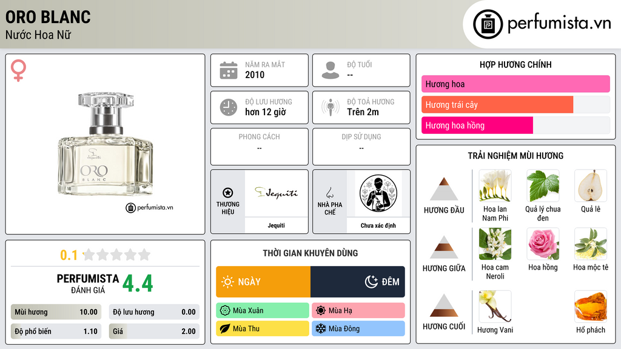The image size is (621, 349).
Task: Click the Thời Gian Khuyên Dùng heading
Action: point(310,253)
